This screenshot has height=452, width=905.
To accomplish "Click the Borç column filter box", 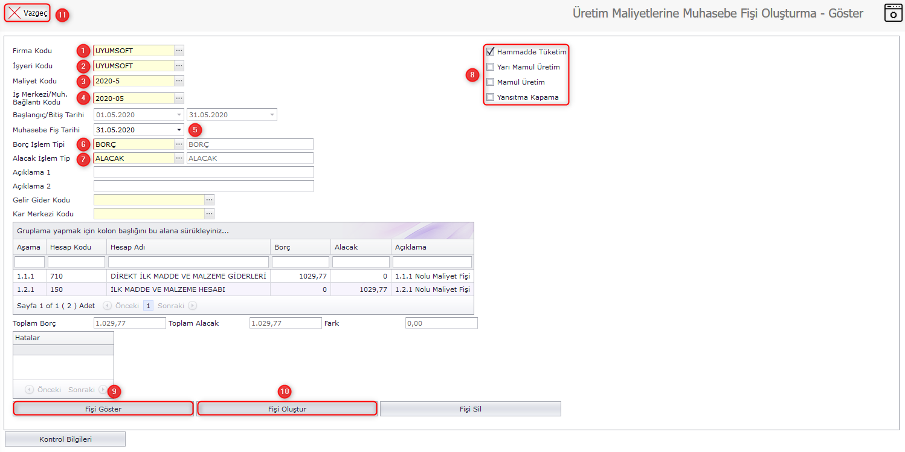I will (x=300, y=262).
